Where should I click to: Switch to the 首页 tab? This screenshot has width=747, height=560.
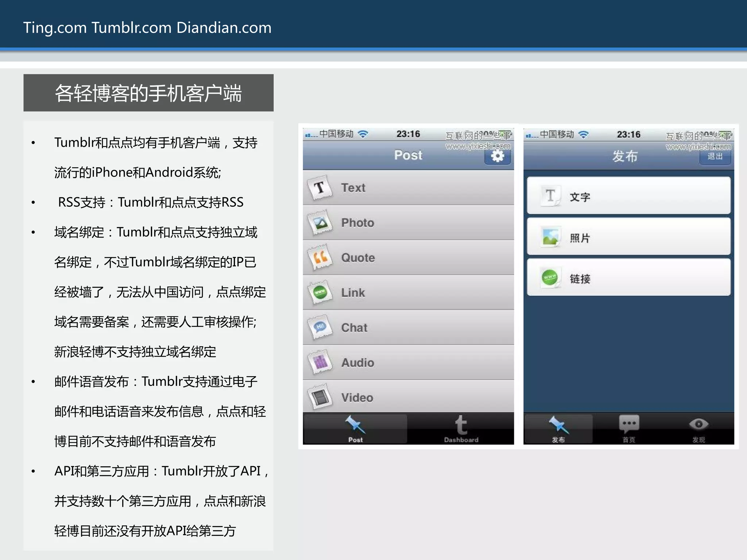click(629, 429)
